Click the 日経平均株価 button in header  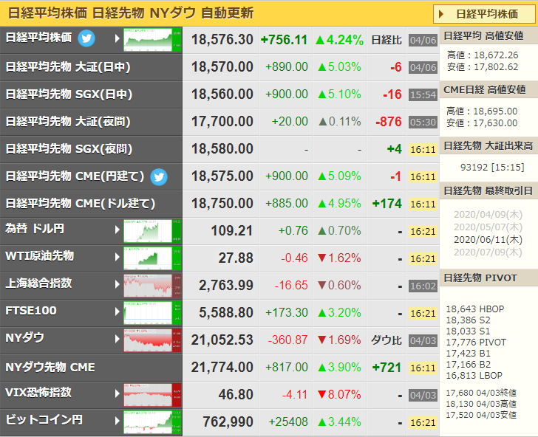[484, 14]
